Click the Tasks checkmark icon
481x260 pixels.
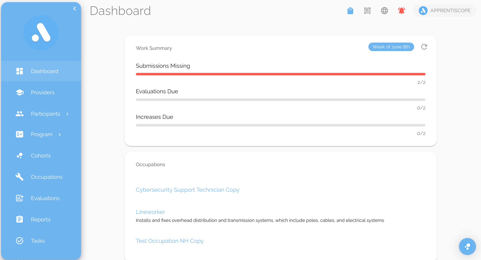coord(20,240)
